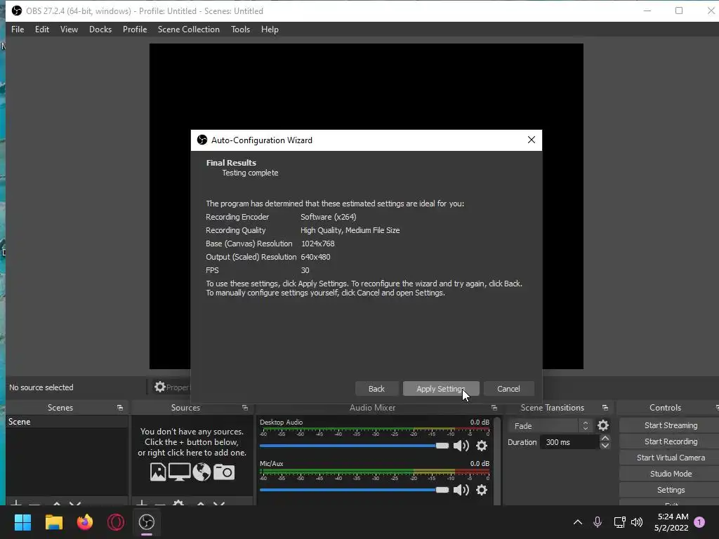Viewport: 719px width, 539px height.
Task: Click the OBS taskbar icon
Action: 147,522
